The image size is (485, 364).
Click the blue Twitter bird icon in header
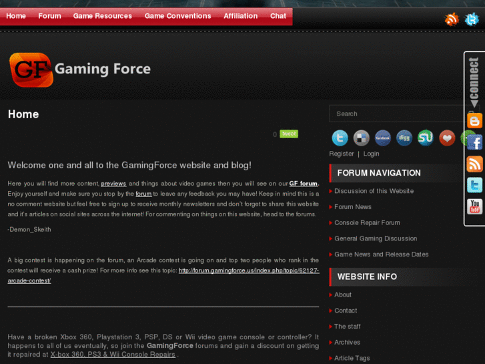[472, 19]
